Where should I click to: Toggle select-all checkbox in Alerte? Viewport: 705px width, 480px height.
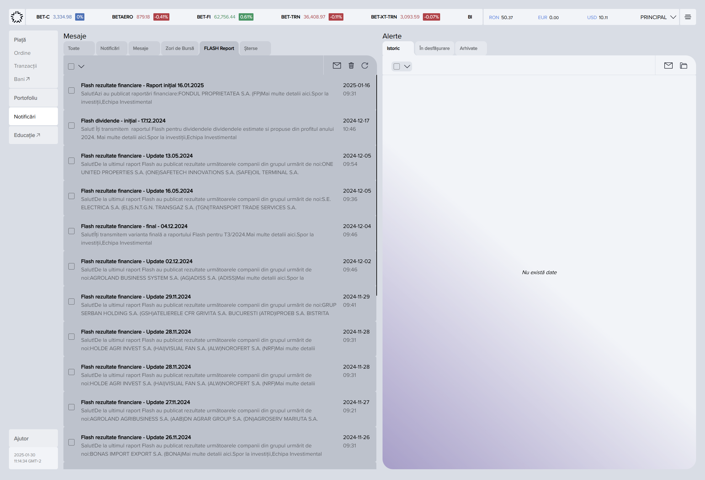pyautogui.click(x=397, y=66)
